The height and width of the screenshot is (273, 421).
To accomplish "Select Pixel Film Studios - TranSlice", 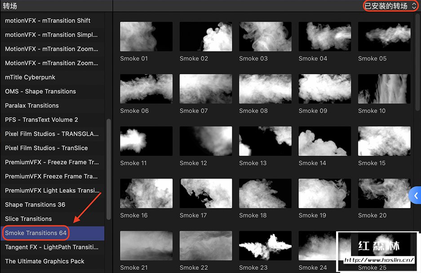I will pos(53,148).
